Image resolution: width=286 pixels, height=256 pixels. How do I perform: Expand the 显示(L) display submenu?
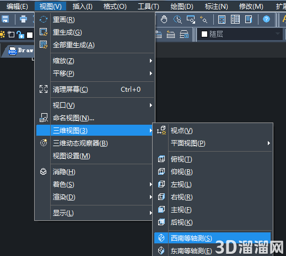point(95,213)
